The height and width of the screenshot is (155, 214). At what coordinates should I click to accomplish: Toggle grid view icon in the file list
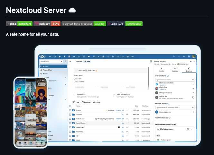tap(151, 62)
